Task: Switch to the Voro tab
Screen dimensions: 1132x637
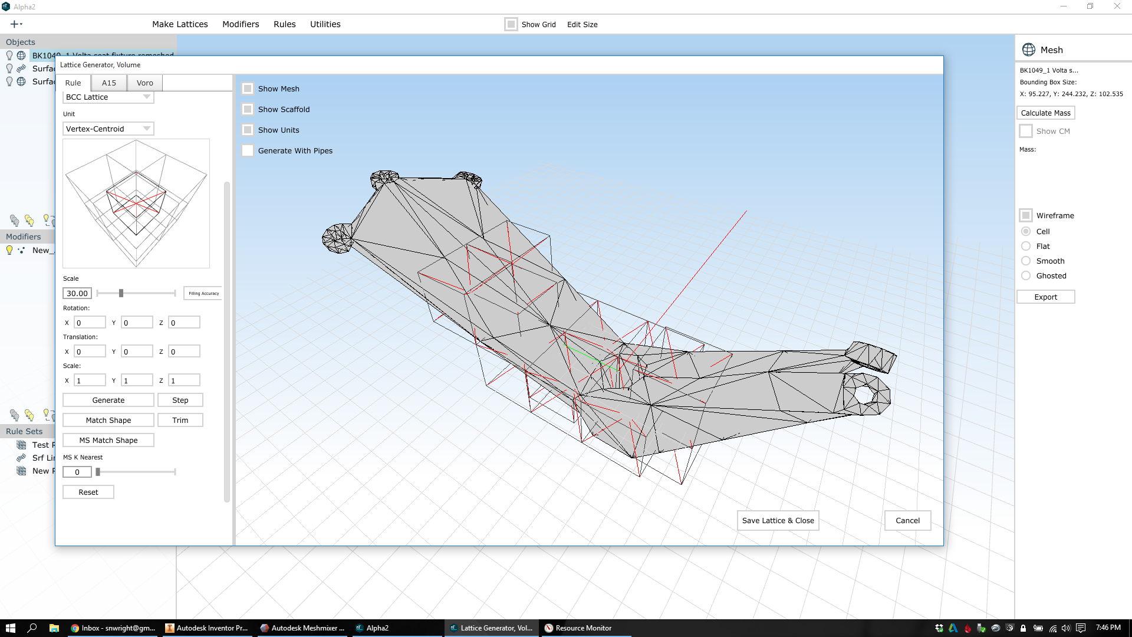Action: click(145, 83)
